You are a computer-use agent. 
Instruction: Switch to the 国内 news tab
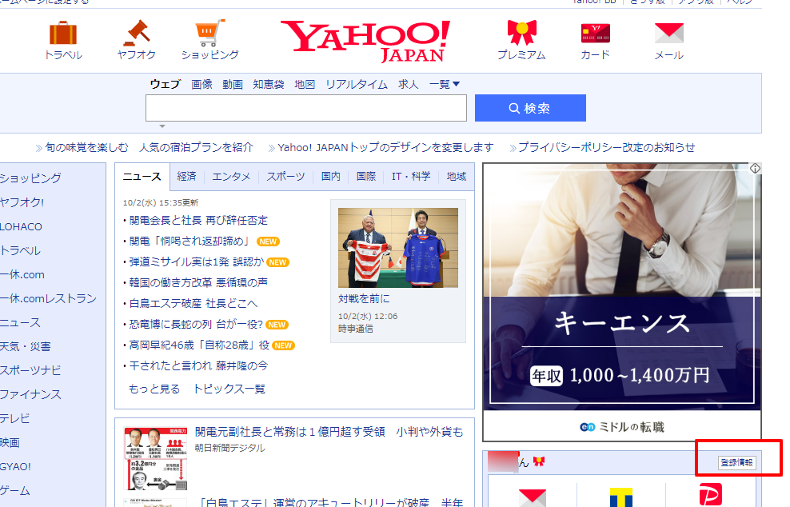pyautogui.click(x=331, y=177)
